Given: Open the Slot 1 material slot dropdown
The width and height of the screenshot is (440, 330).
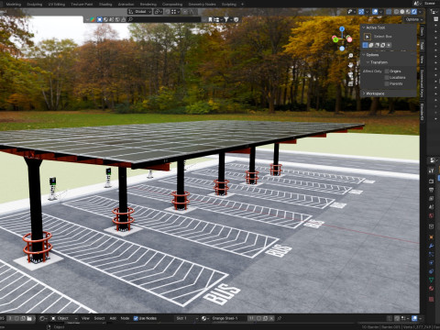Looking at the screenshot, I should [x=186, y=318].
